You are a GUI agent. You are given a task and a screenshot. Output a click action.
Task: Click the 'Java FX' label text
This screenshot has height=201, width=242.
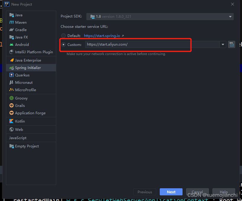pyautogui.click(x=22, y=37)
